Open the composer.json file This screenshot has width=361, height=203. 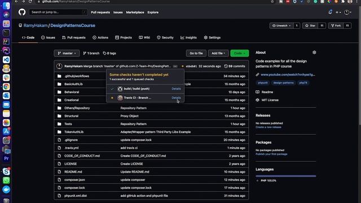[74, 180]
